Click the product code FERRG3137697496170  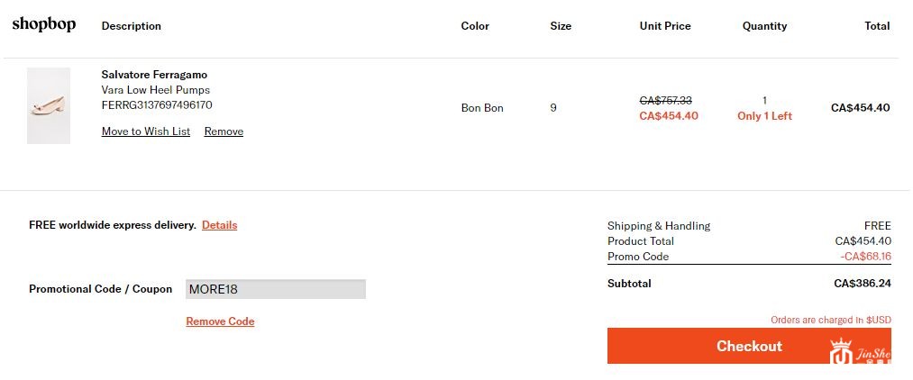tap(157, 104)
